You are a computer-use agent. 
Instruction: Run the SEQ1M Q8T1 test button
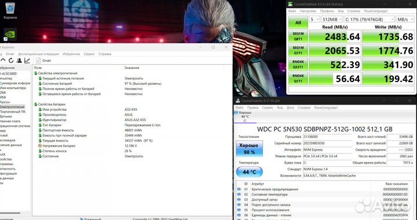point(298,36)
